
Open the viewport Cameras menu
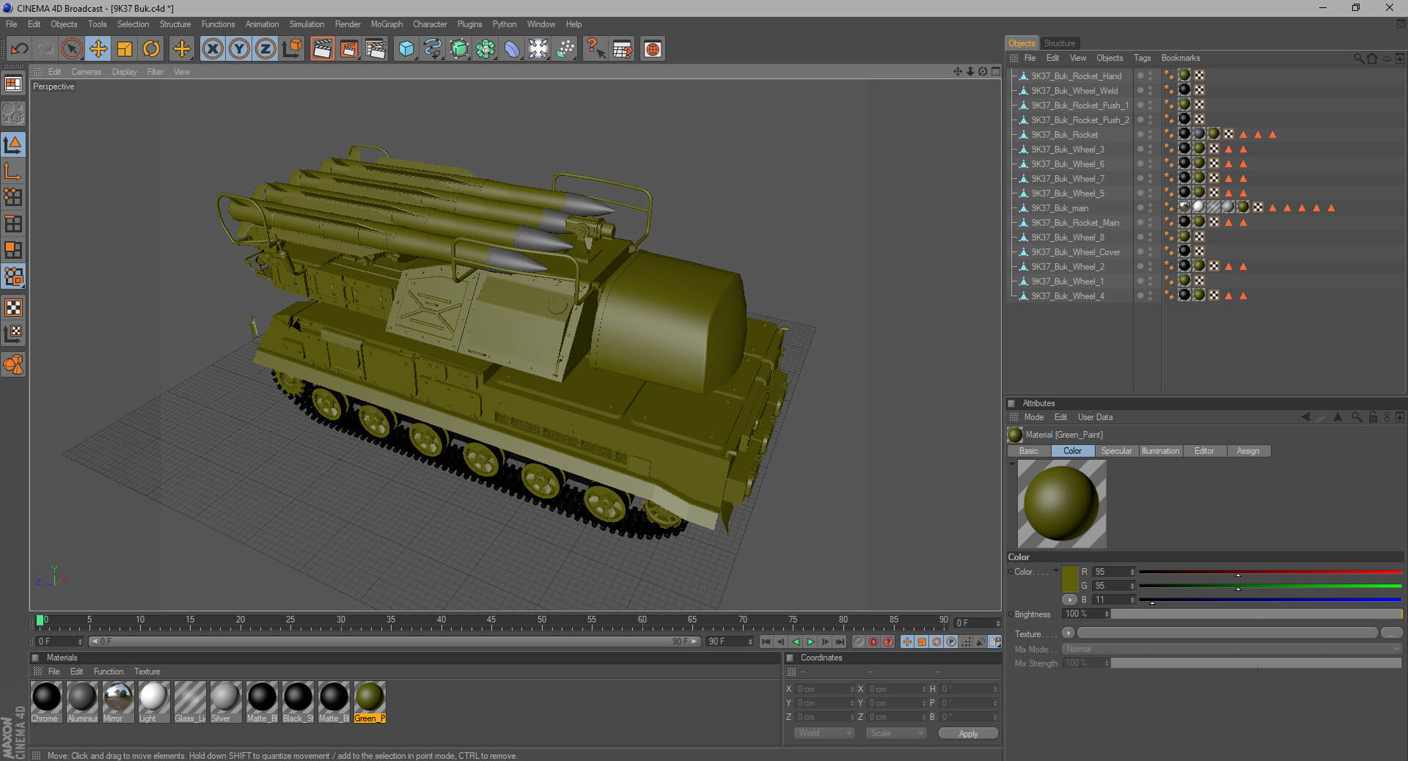[87, 72]
